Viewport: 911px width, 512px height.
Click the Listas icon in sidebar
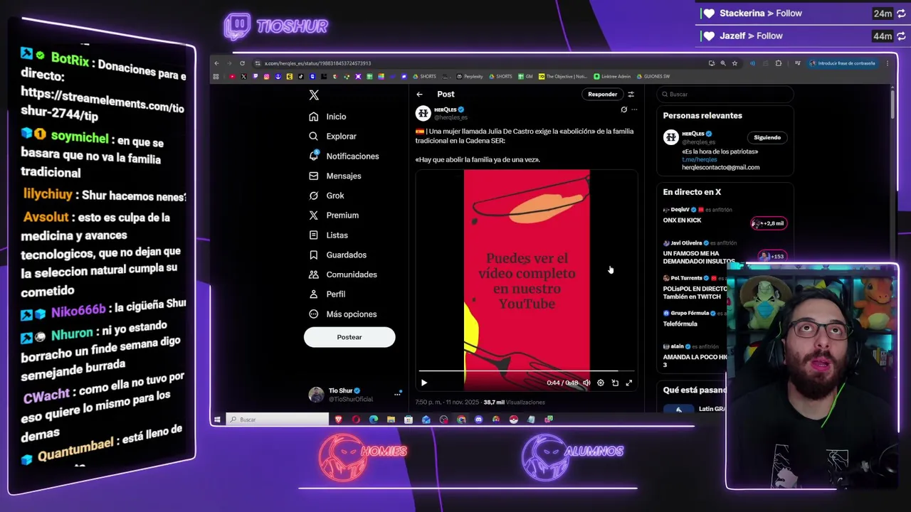pos(314,235)
